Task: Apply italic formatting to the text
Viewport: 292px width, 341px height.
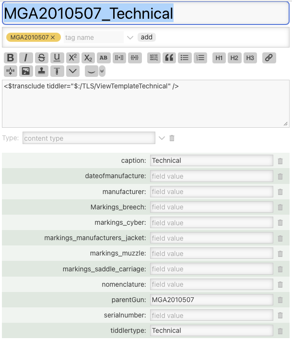Action: pyautogui.click(x=26, y=58)
